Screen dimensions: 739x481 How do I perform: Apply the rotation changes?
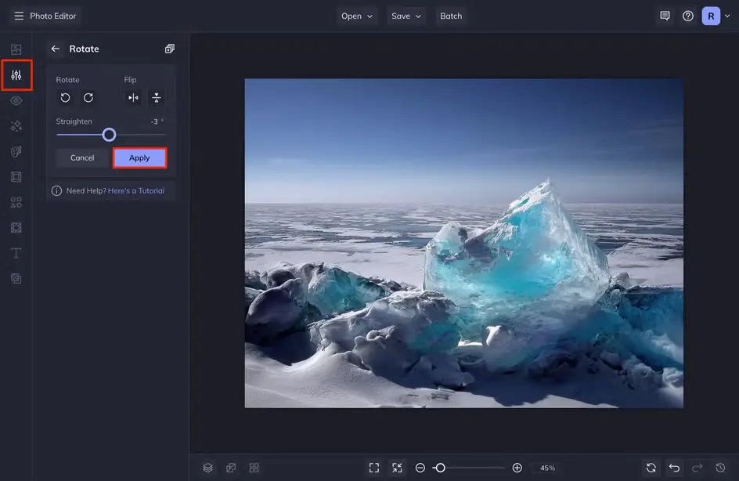[139, 158]
